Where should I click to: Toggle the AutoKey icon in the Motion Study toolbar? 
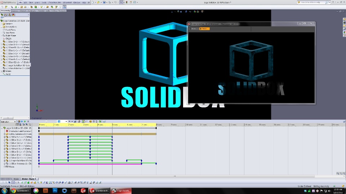[83, 121]
